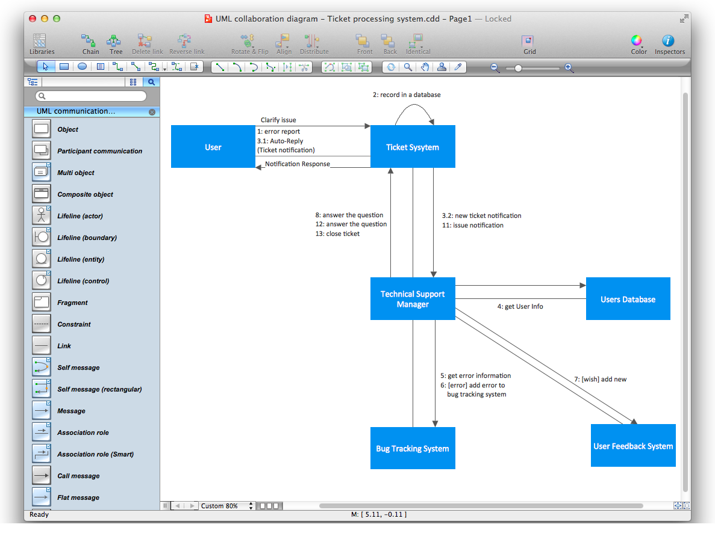Activate the library search toggle
This screenshot has width=715, height=557.
(x=151, y=82)
